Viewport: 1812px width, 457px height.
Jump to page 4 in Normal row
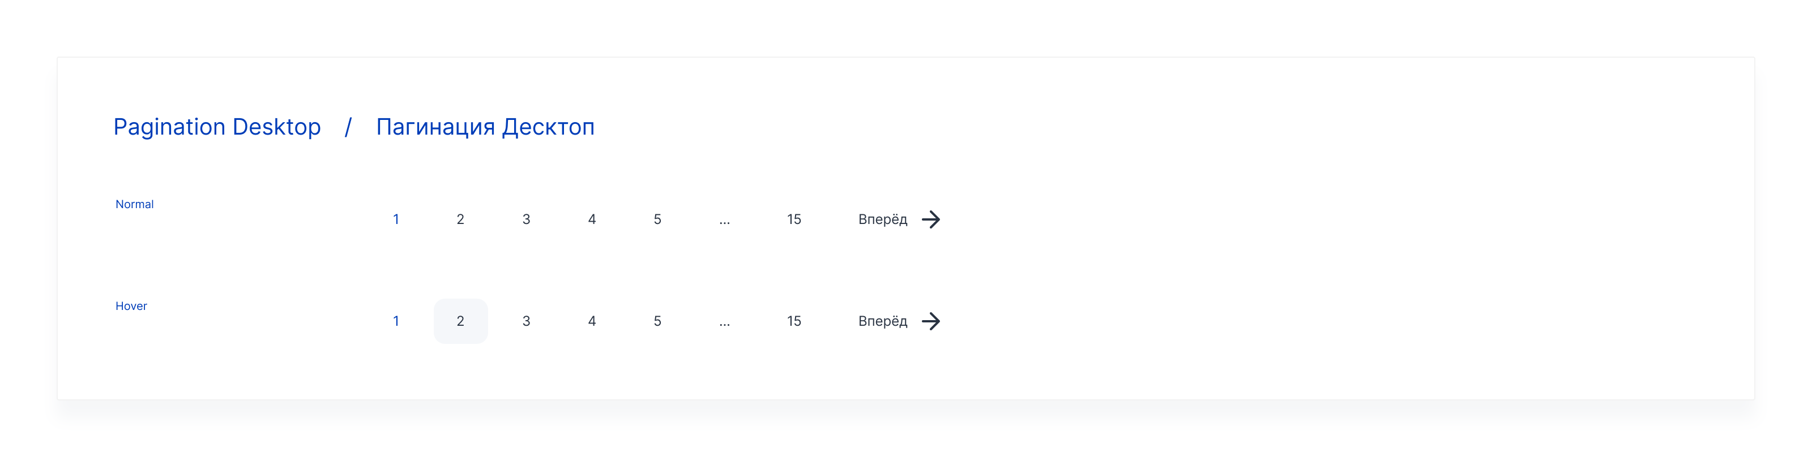(592, 219)
